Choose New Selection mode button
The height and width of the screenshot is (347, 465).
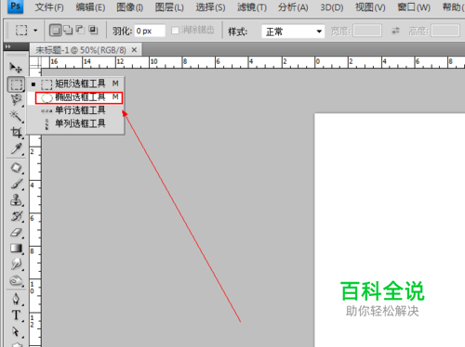click(56, 31)
